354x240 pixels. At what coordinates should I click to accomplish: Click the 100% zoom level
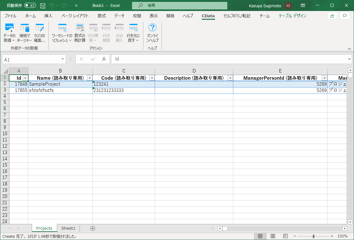342,236
